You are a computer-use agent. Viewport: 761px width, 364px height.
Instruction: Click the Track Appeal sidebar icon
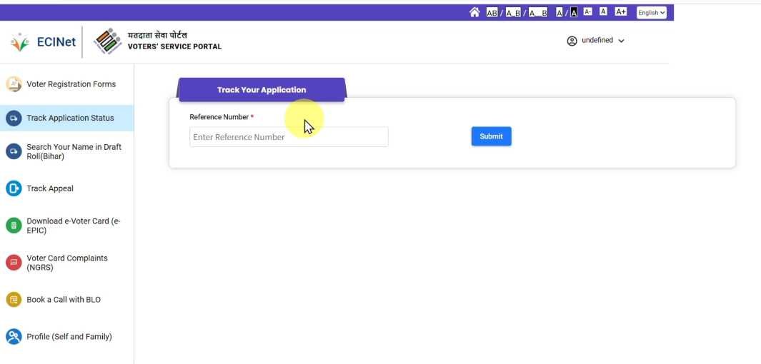[14, 188]
